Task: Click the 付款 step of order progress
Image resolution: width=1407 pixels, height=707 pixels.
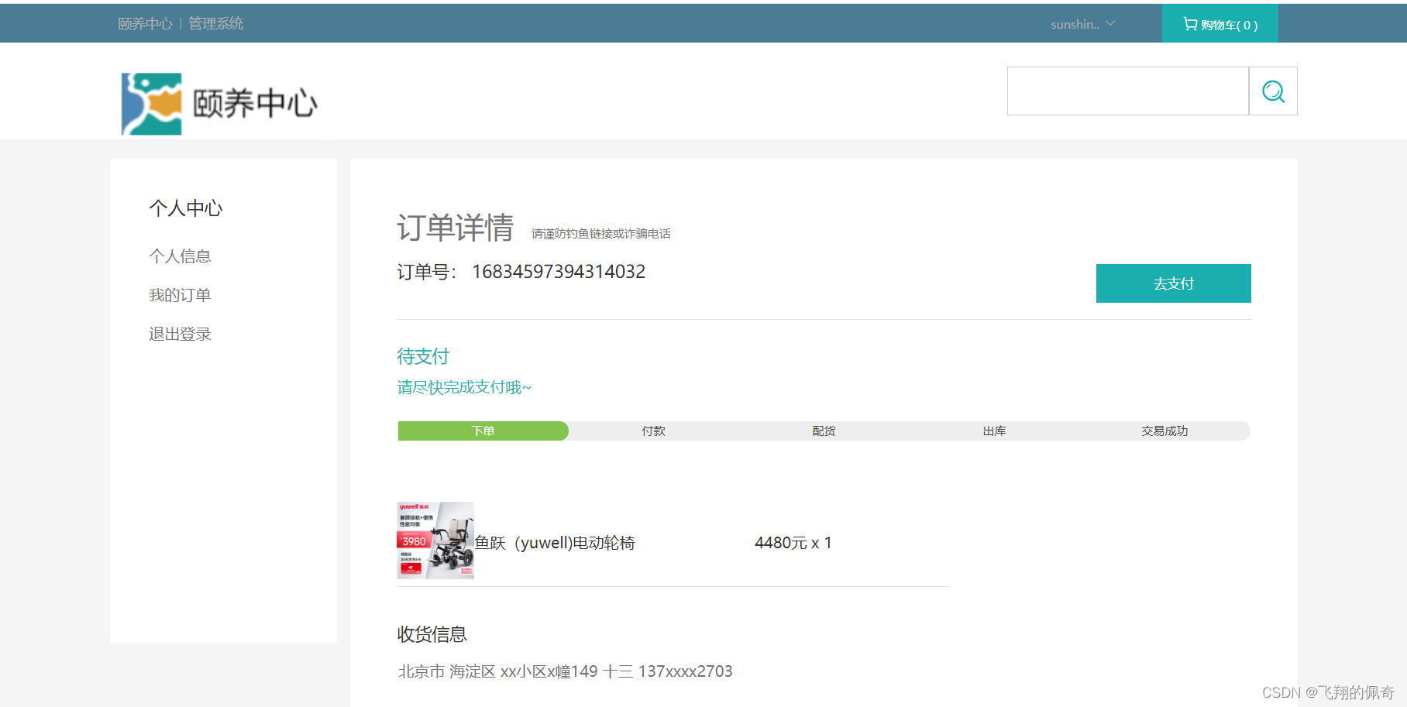Action: pyautogui.click(x=653, y=431)
